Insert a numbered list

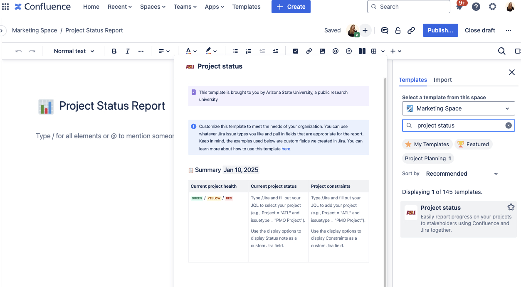[249, 51]
